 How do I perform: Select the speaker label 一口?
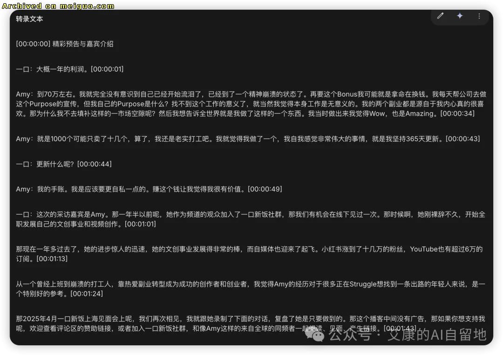pos(22,69)
